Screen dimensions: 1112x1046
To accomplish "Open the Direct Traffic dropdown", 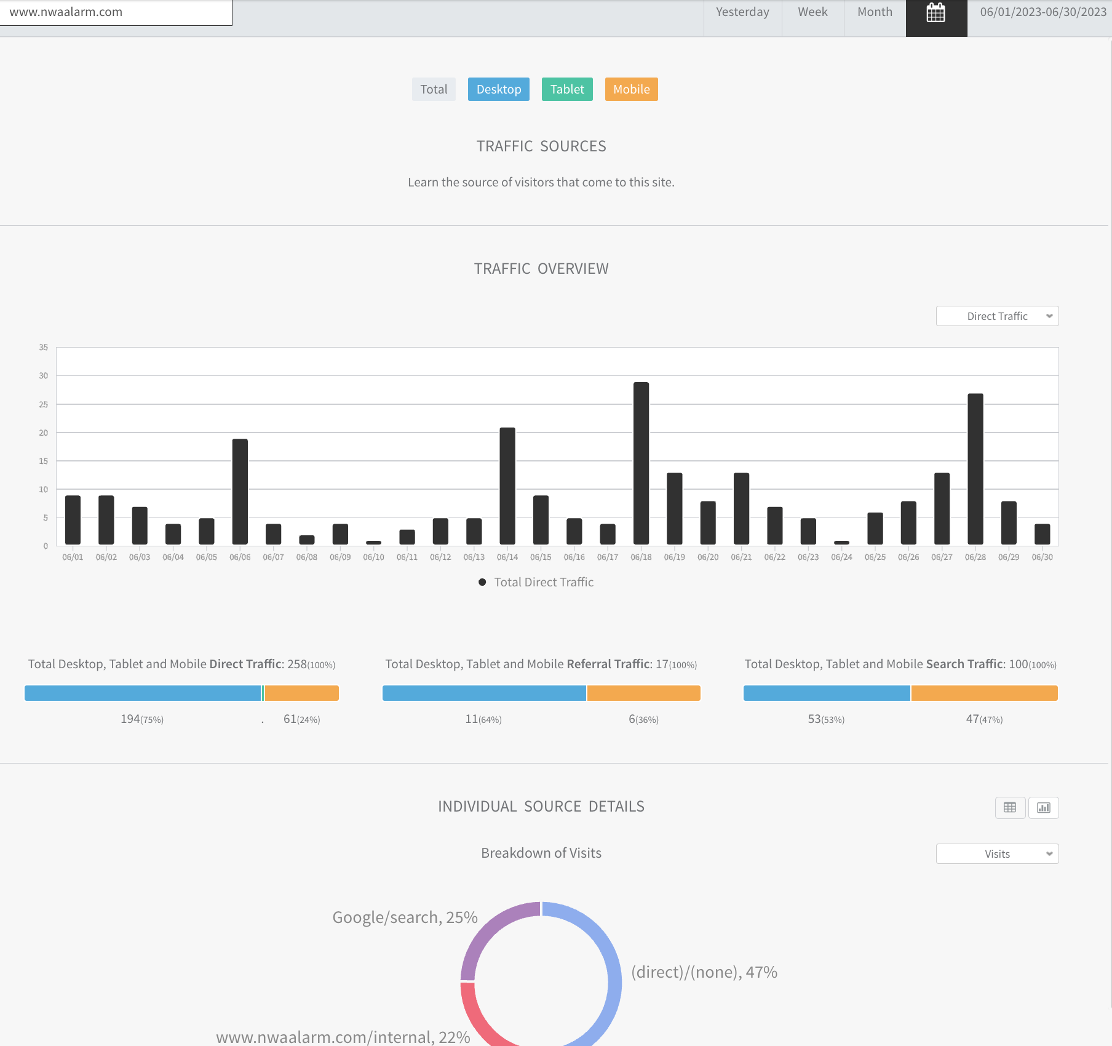I will pyautogui.click(x=997, y=316).
